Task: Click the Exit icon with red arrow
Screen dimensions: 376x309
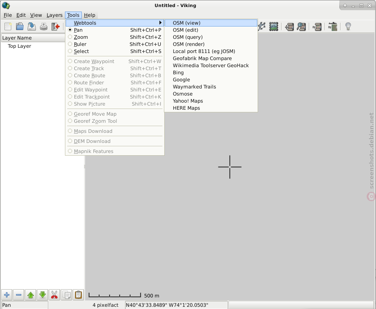Action: pos(55,26)
